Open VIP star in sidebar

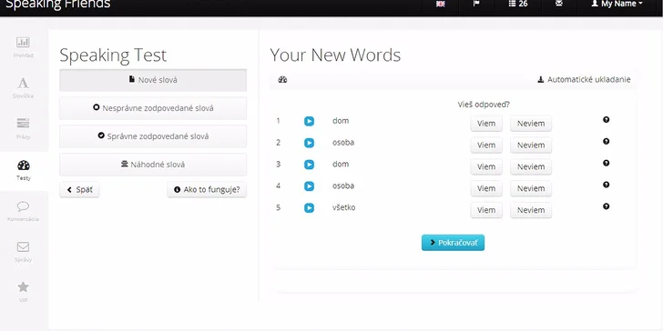pyautogui.click(x=24, y=292)
